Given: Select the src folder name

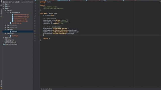Looking at the screenshot, I should pyautogui.click(x=8, y=8).
